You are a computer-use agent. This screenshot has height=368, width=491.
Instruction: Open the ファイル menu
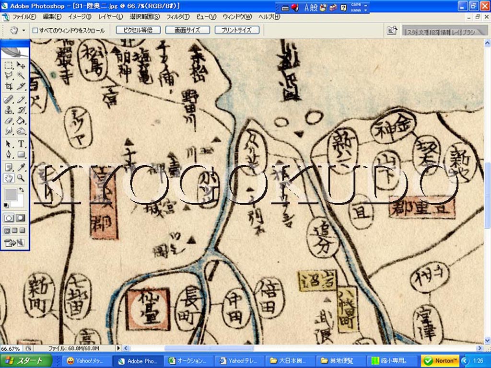pyautogui.click(x=24, y=17)
